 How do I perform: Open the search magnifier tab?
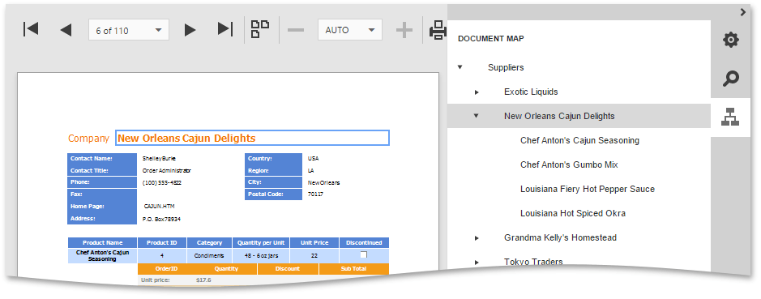click(x=730, y=78)
